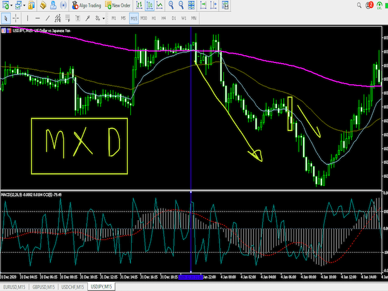Set timeframe to M1
This screenshot has width=388, height=291.
coord(113,18)
